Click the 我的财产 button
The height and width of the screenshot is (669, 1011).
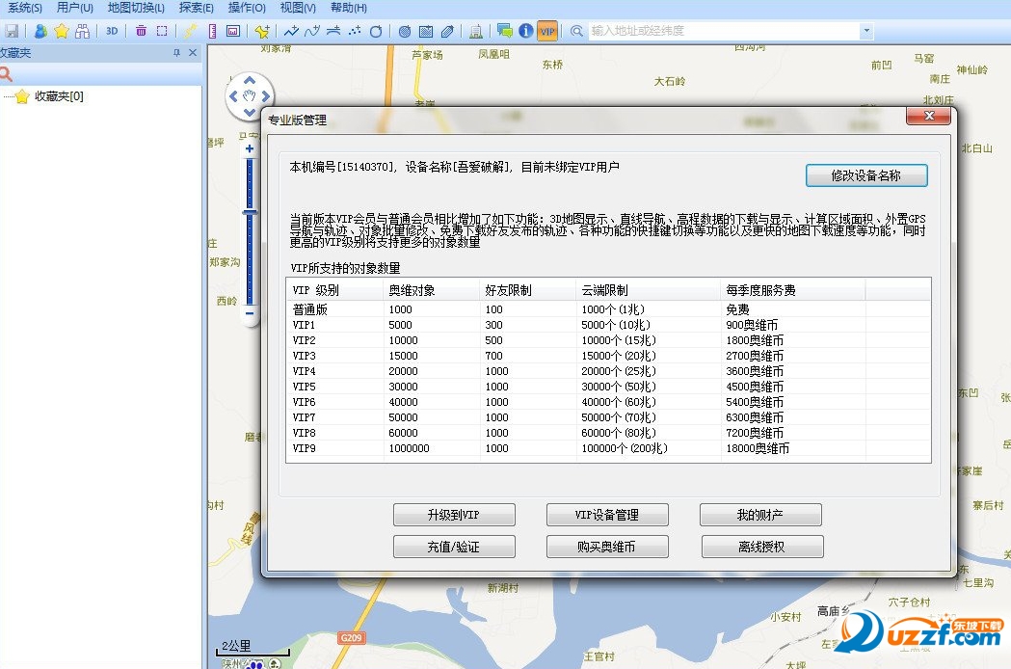[760, 515]
